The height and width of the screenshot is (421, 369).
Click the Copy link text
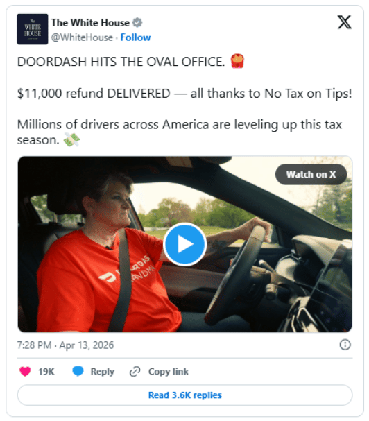tap(169, 371)
